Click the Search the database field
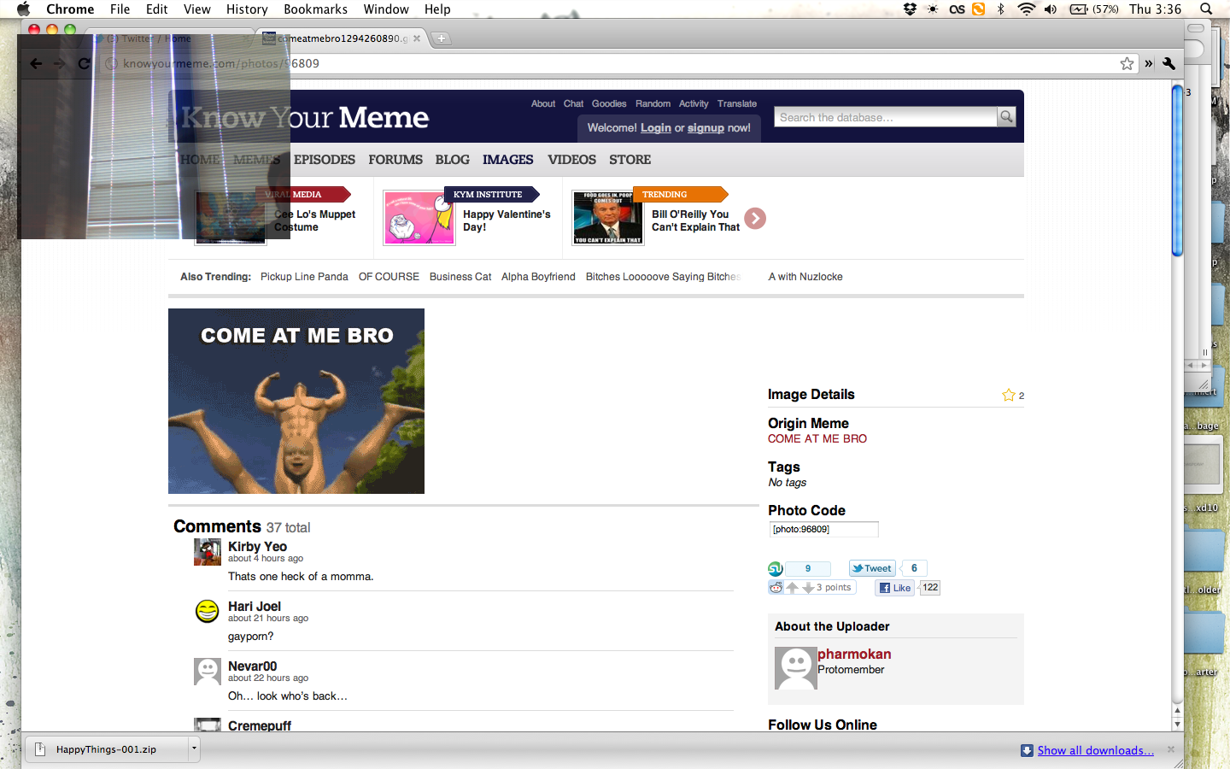The width and height of the screenshot is (1230, 769). (885, 117)
